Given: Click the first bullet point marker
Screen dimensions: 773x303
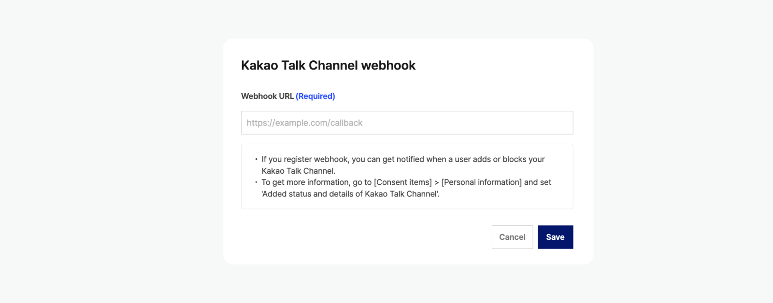Looking at the screenshot, I should (x=256, y=159).
